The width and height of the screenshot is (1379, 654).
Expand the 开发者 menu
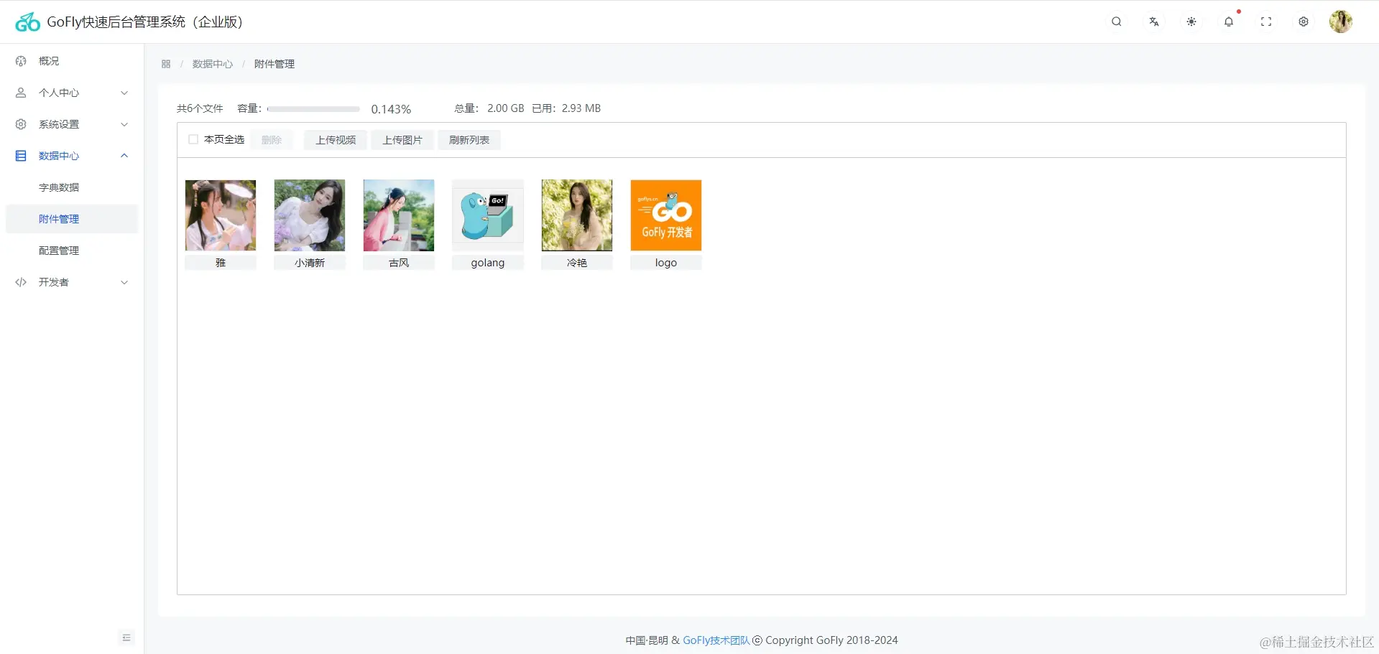(72, 282)
